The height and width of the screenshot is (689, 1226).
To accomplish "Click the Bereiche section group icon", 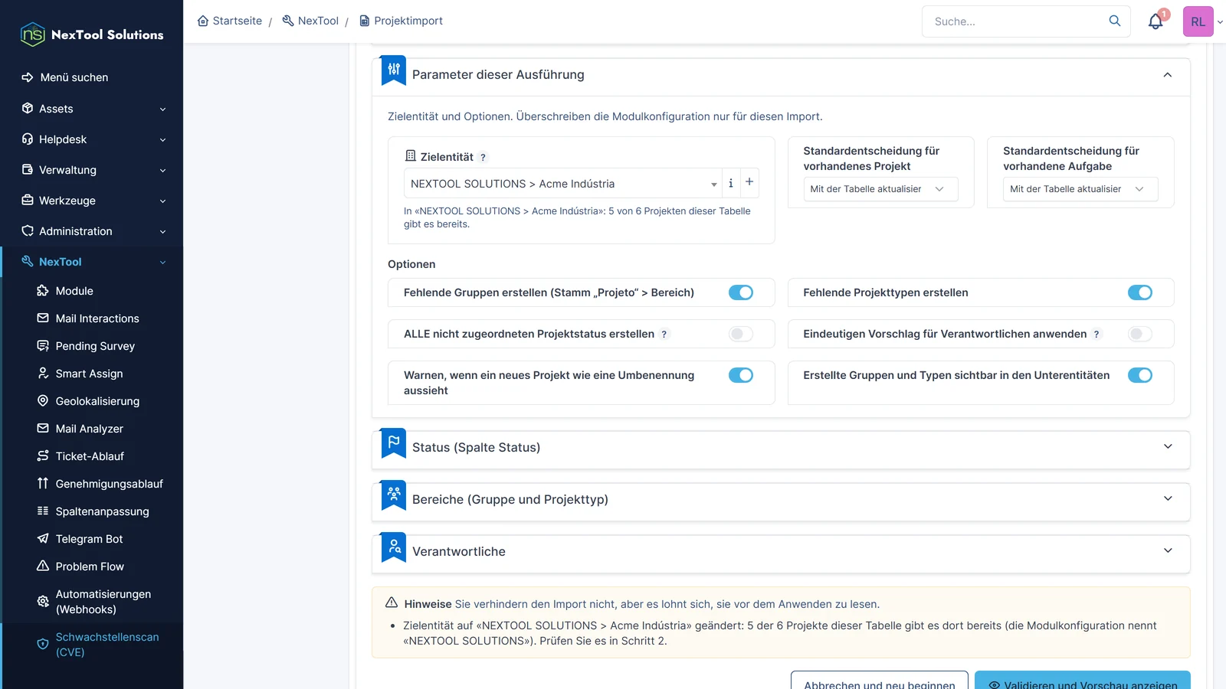I will tap(394, 496).
